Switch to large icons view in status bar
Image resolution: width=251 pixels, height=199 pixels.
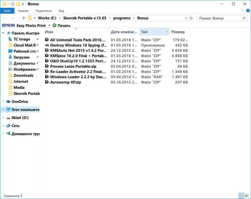click(247, 196)
